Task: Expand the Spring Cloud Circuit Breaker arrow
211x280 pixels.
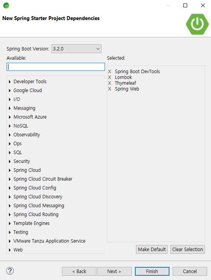Action: [x=10, y=179]
